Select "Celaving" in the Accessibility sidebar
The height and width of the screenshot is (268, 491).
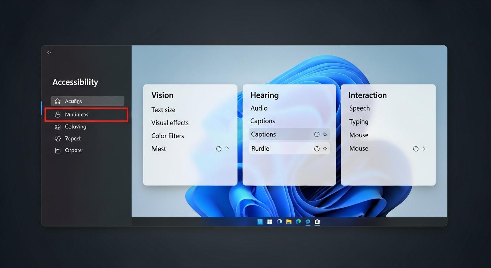[75, 127]
